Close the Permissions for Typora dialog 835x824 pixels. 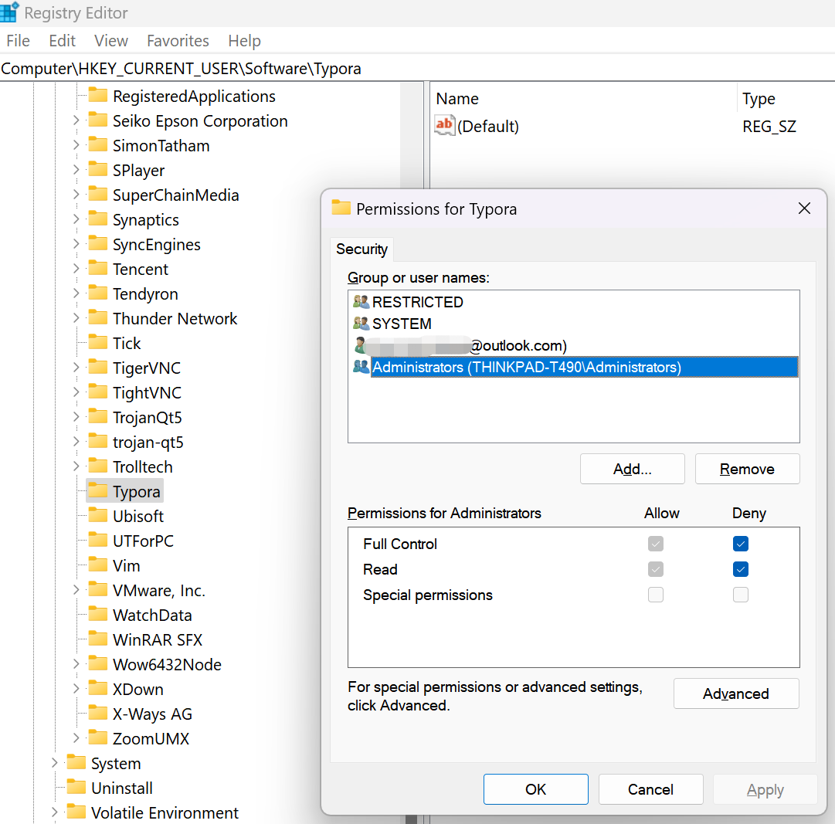click(804, 209)
